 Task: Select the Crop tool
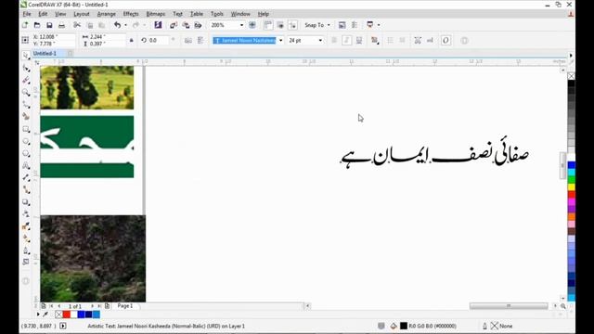26,81
